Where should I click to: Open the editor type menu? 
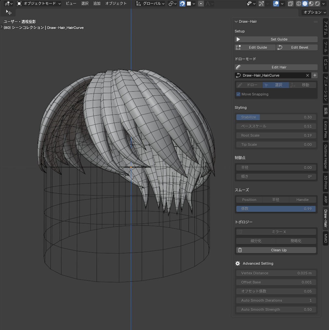pyautogui.click(x=9, y=4)
